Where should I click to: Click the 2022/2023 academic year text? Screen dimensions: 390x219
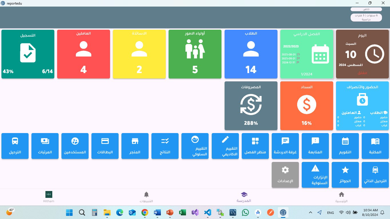(291, 46)
